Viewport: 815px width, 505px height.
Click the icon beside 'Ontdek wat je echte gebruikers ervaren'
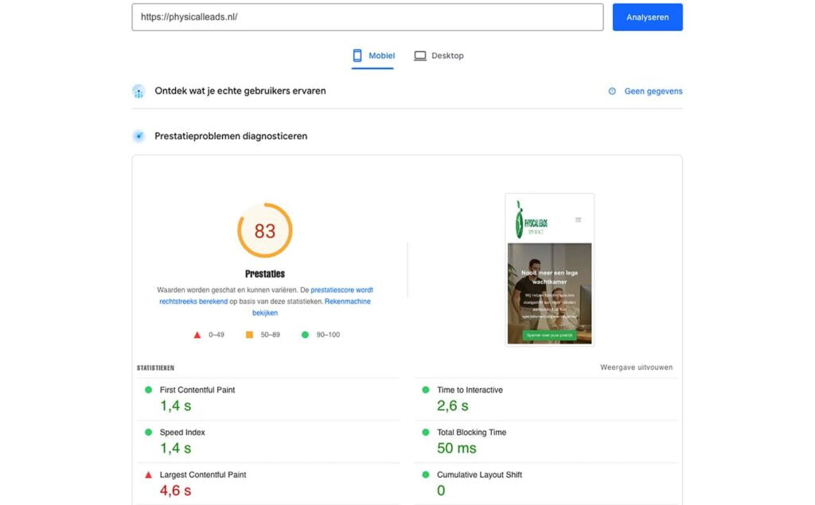[138, 91]
